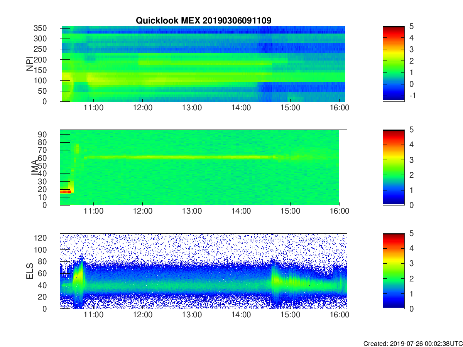Screen dimensions: 463x347
Task: Click the ELS spectrogram panel
Action: click(203, 271)
